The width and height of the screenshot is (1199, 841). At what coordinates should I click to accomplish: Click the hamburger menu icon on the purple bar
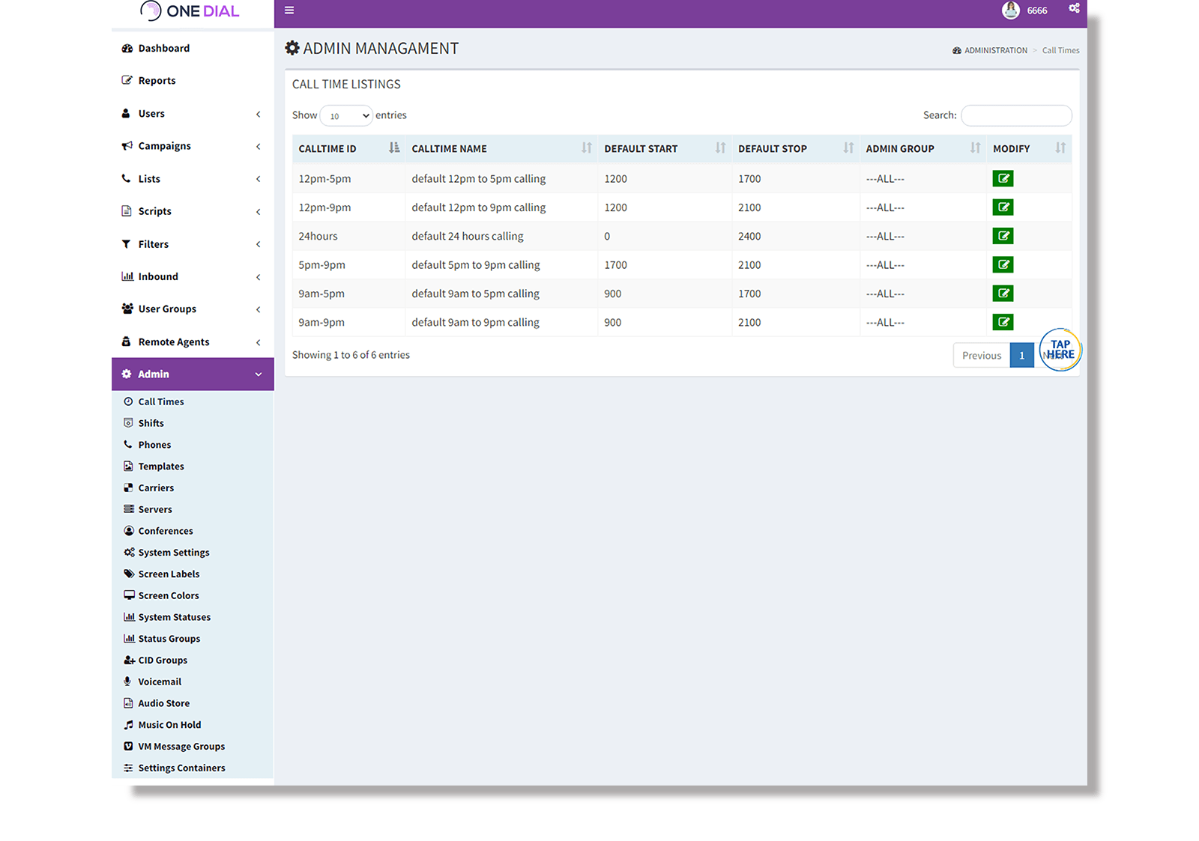click(x=289, y=10)
